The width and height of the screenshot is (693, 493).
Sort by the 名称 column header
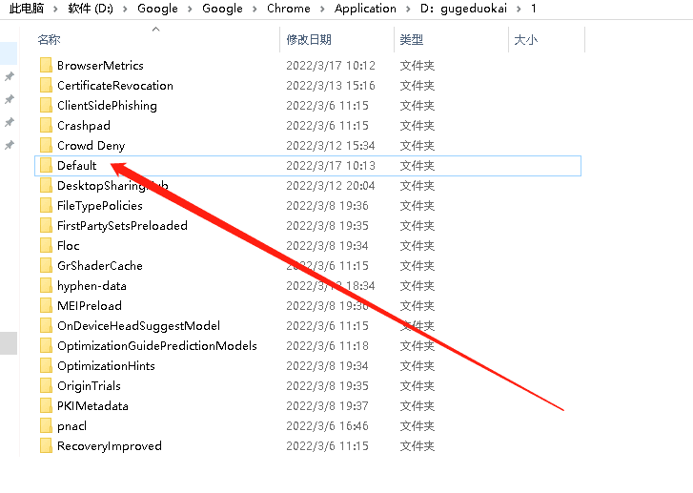click(x=49, y=40)
